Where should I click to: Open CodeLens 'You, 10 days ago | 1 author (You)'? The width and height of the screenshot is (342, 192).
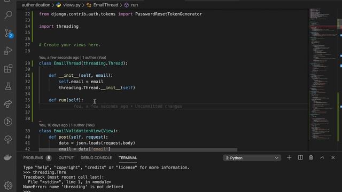pos(67,125)
